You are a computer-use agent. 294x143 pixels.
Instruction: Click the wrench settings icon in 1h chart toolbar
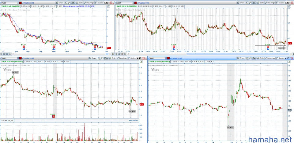[250, 3]
